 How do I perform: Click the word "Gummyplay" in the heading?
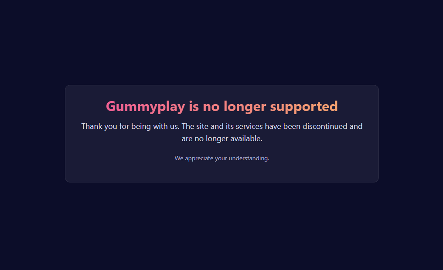(146, 107)
